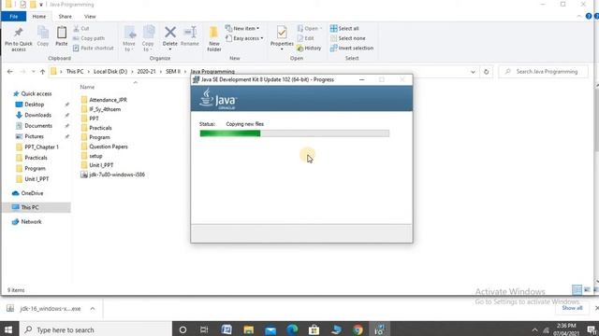
Task: Click the Search Java Programming box
Action: click(x=543, y=72)
